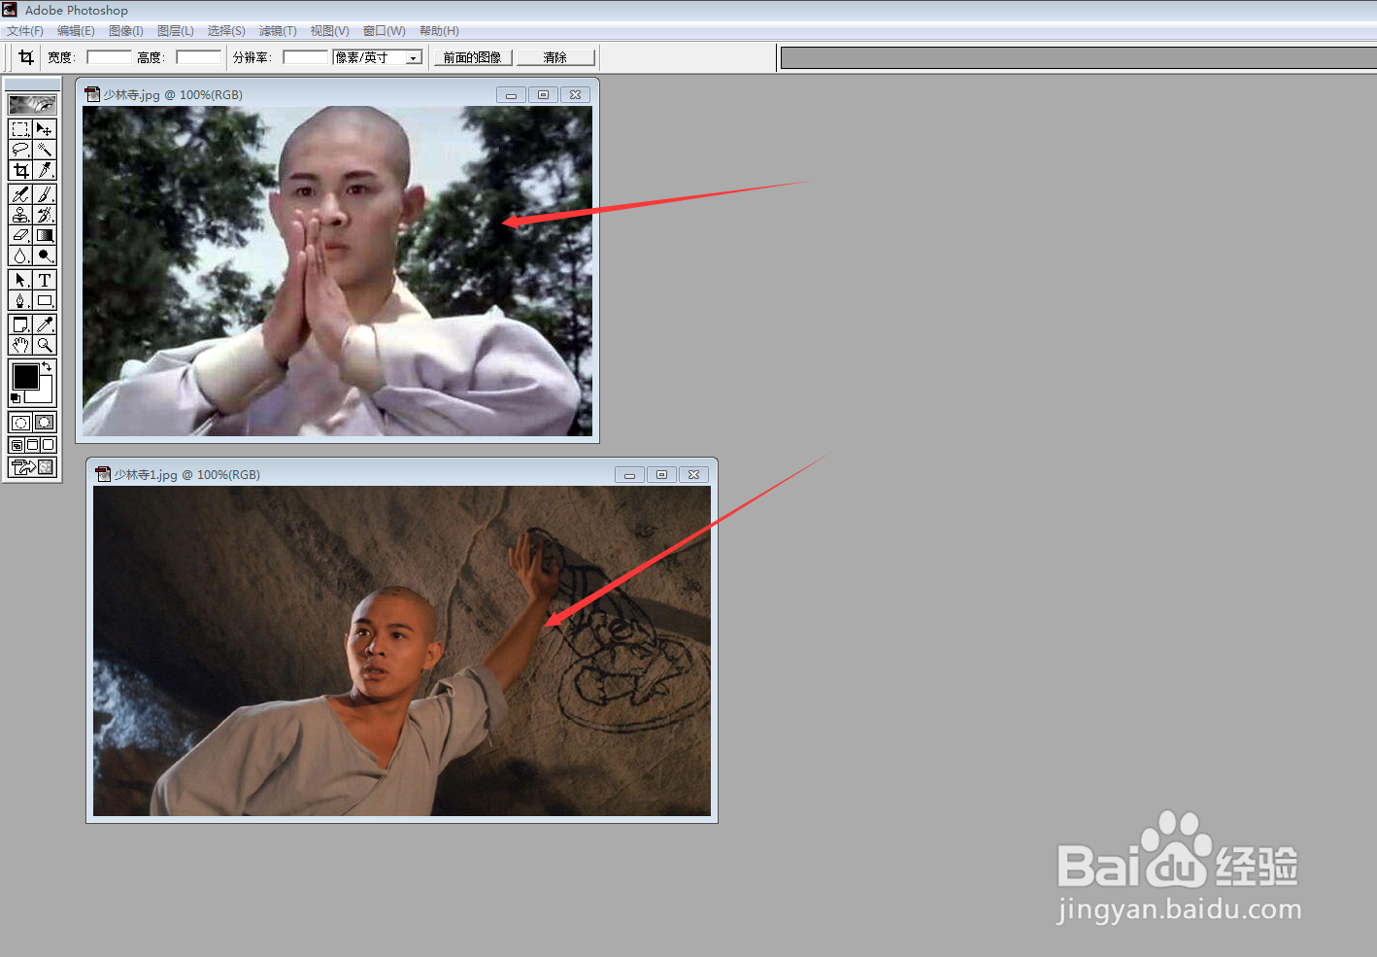Select the Clone Stamp tool

pos(20,215)
